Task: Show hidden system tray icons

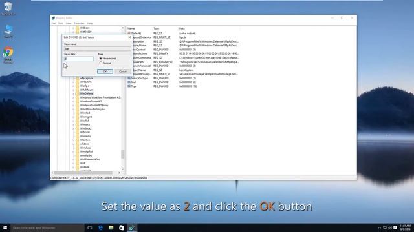Action: click(380, 227)
